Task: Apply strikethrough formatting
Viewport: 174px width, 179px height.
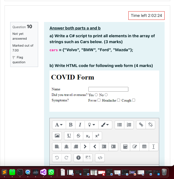Action: (x=78, y=136)
